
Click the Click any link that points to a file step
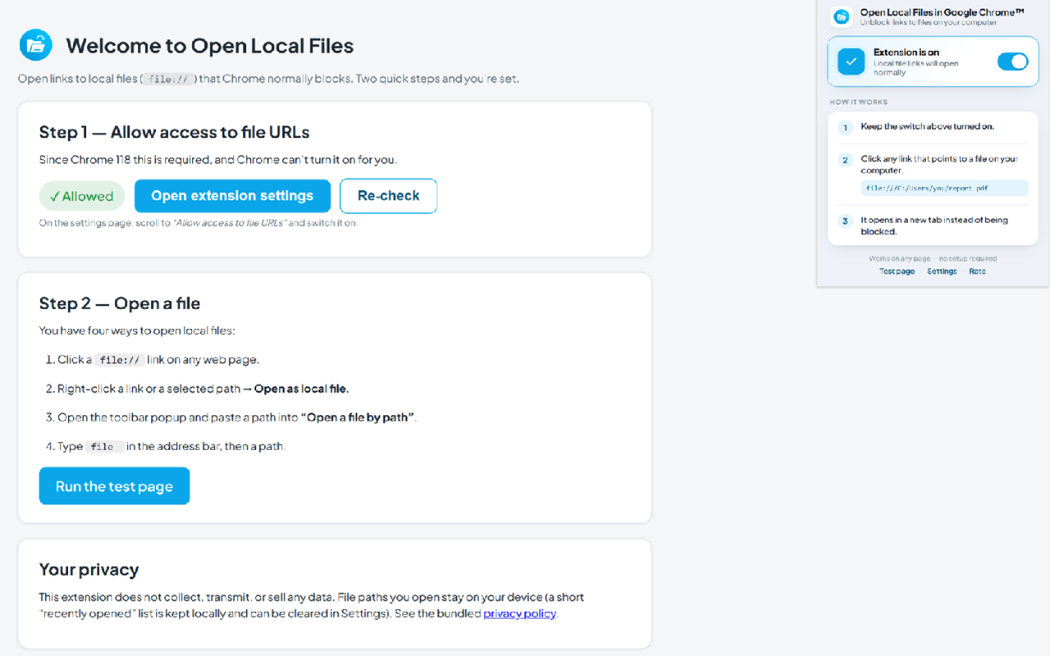click(x=939, y=165)
